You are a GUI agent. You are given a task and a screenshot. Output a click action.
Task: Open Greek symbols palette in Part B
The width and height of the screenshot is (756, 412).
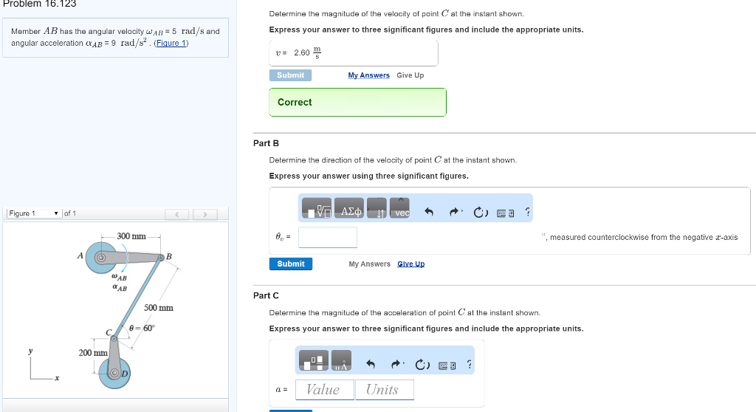[x=351, y=209]
